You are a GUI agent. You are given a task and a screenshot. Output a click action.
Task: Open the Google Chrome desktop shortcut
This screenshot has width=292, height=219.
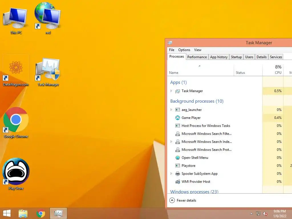(x=16, y=123)
